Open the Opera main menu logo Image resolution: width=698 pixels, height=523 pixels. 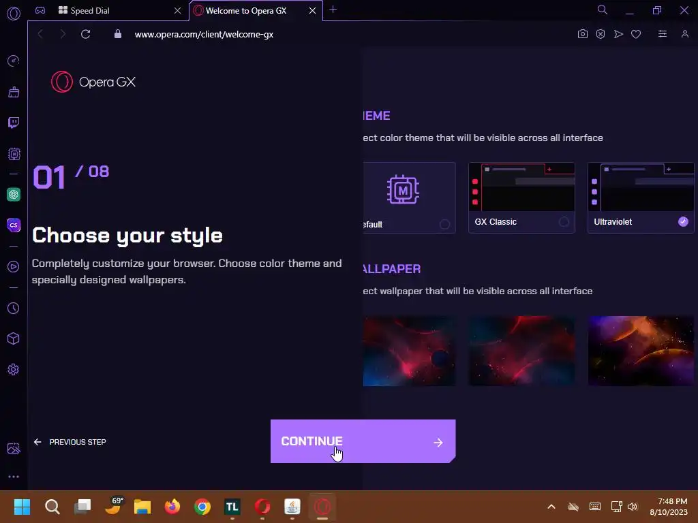14,14
